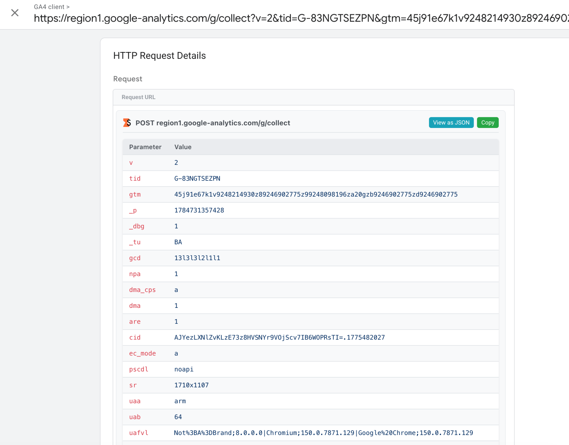Screen dimensions: 569x445
Task: Click the v parameter name
Action: pos(131,163)
